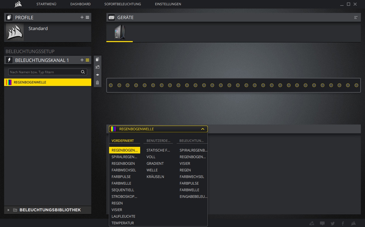Open the Facebook link icon
Viewport: 365px width, 227px height.
343,224
